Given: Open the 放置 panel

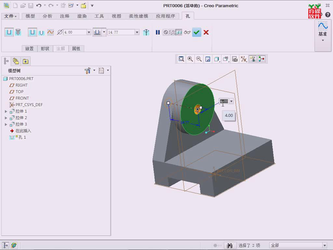Looking at the screenshot, I should click(29, 49).
